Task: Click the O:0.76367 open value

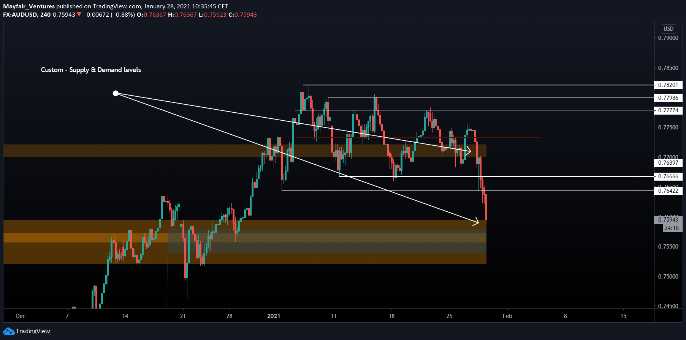Action: click(x=151, y=15)
